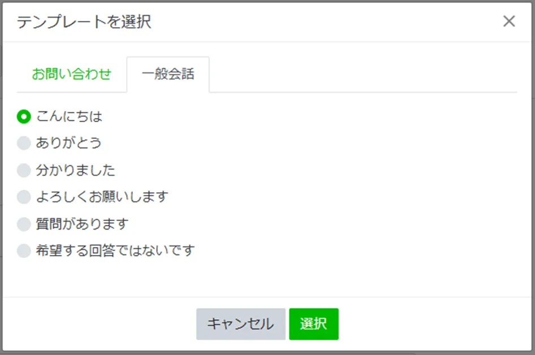This screenshot has height=355, width=535.
Task: Click blank space below the template list
Action: (267, 277)
